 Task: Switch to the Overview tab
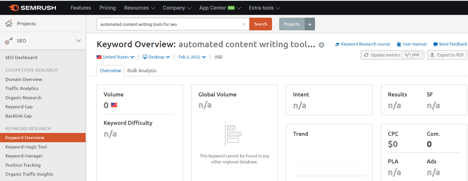tap(110, 71)
